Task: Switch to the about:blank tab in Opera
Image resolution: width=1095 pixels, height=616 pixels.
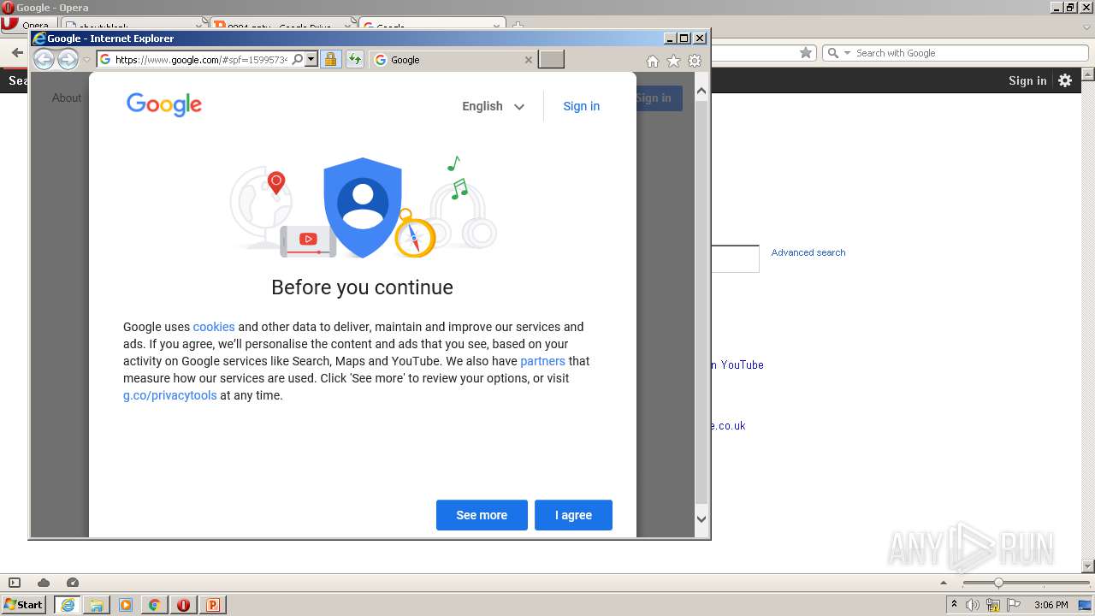Action: 133,26
